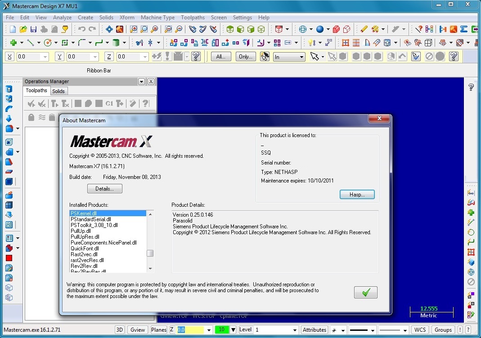Image resolution: width=481 pixels, height=338 pixels.
Task: Click the Attributes button in status bar
Action: (315, 330)
